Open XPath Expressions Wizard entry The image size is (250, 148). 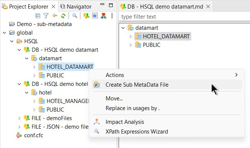coord(167,132)
